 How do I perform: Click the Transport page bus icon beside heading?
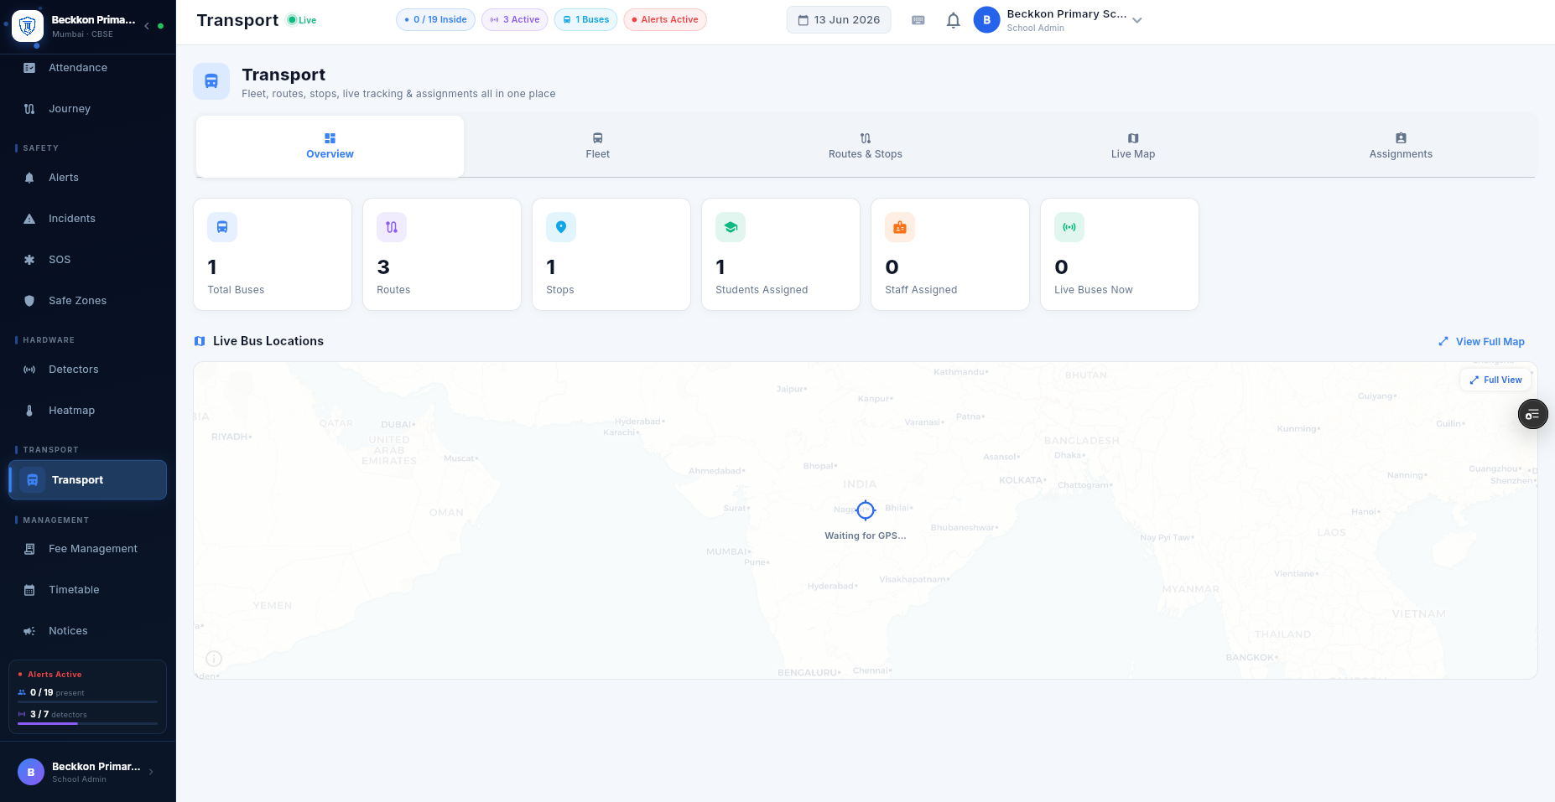211,81
